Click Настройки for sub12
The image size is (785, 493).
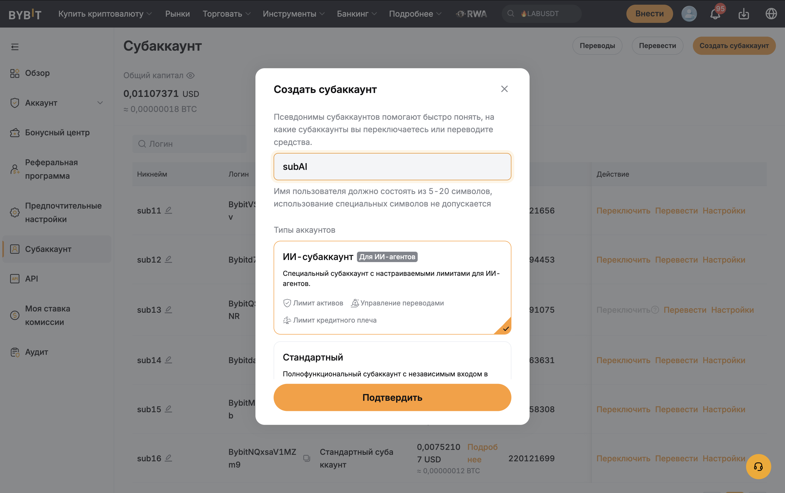click(x=723, y=260)
